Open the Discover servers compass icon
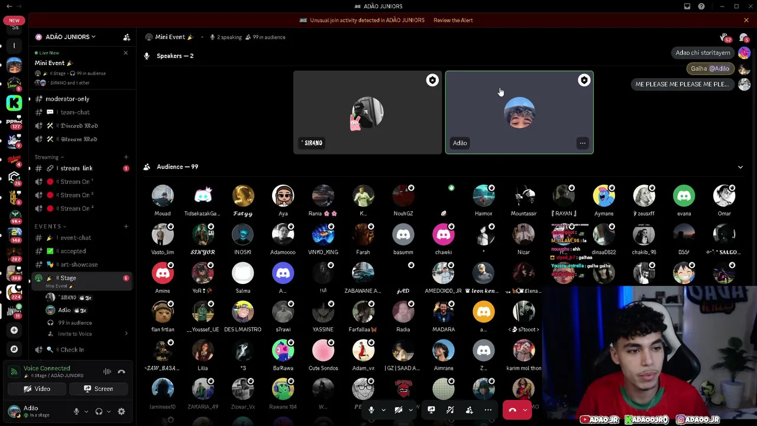 [x=14, y=349]
